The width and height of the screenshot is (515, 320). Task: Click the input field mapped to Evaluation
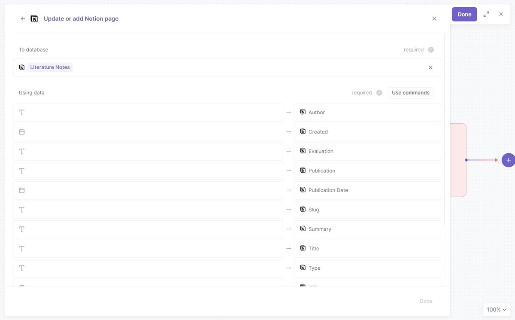point(148,152)
